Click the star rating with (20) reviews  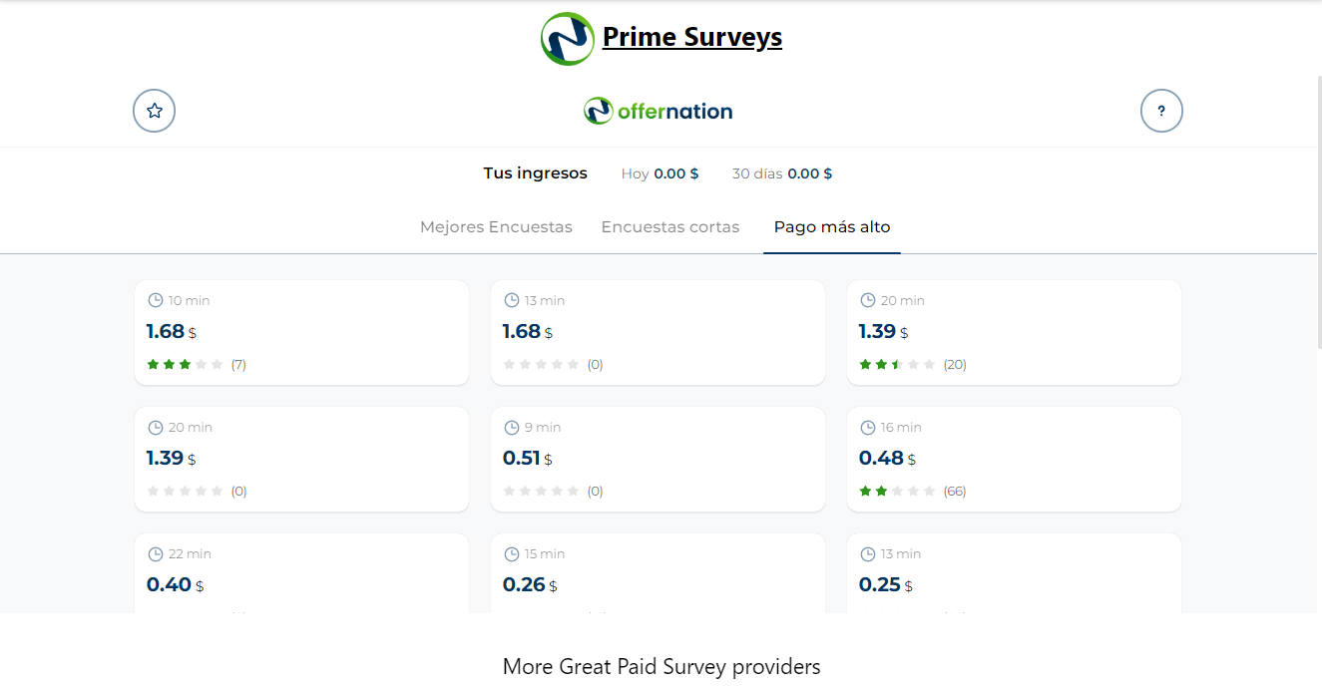click(913, 364)
